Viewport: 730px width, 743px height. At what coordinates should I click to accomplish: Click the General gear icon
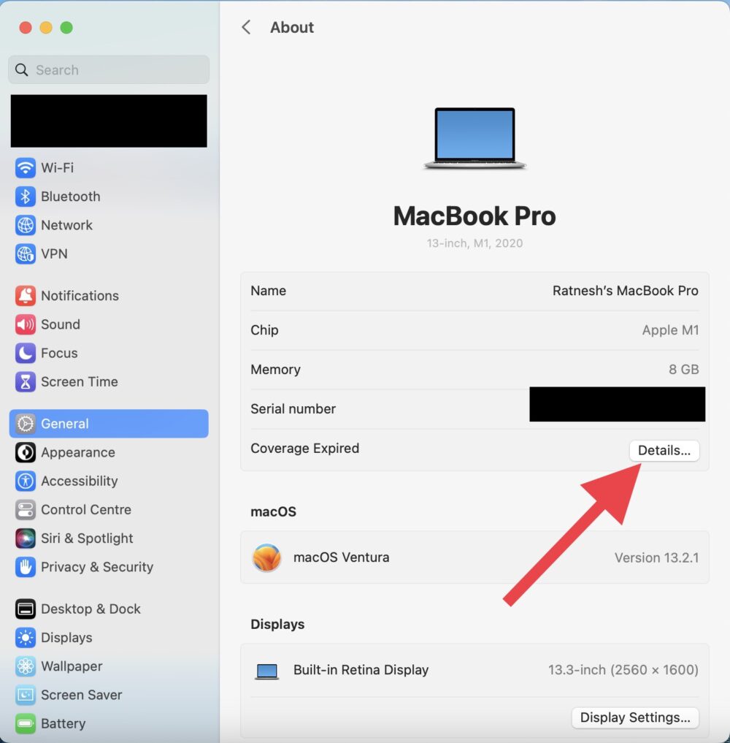coord(25,424)
